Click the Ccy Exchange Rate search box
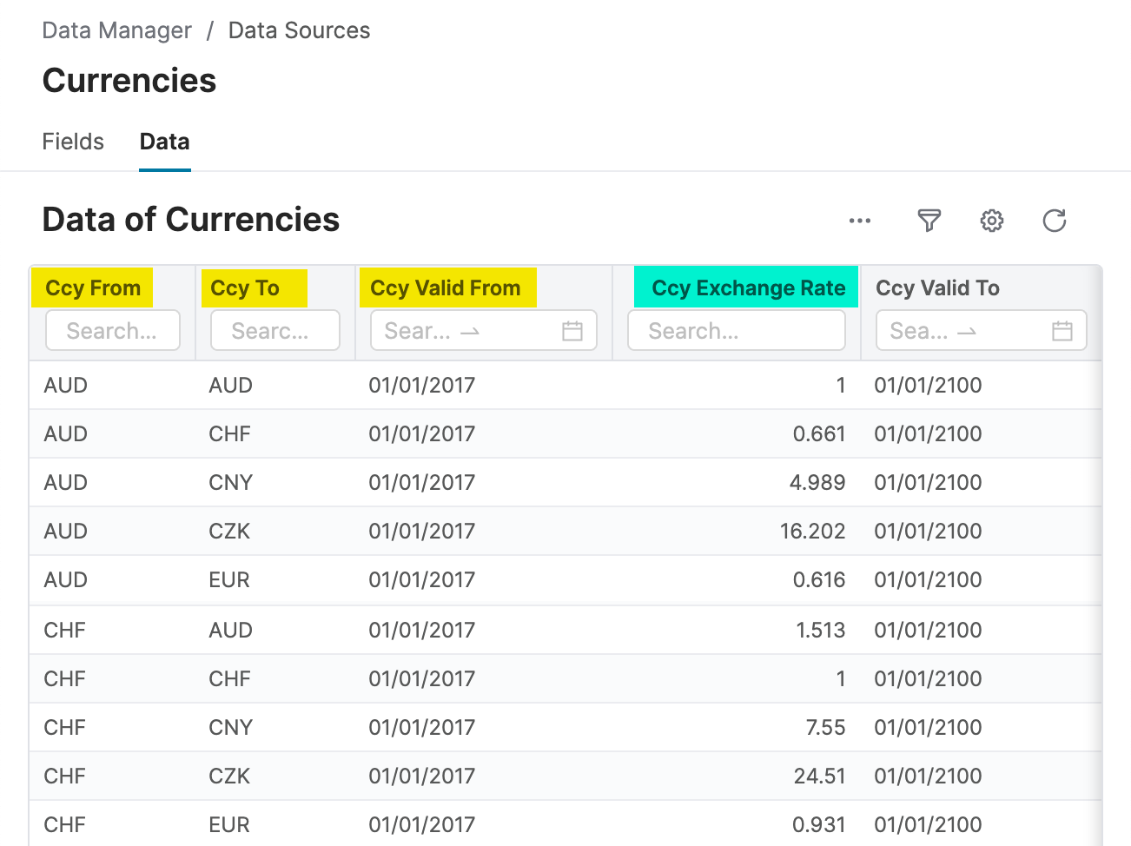The height and width of the screenshot is (846, 1131). tap(736, 330)
